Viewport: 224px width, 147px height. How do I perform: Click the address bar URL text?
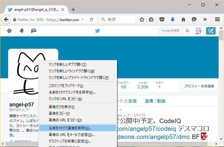pos(63,20)
